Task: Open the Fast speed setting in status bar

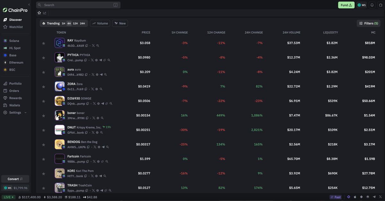Action: [336, 197]
